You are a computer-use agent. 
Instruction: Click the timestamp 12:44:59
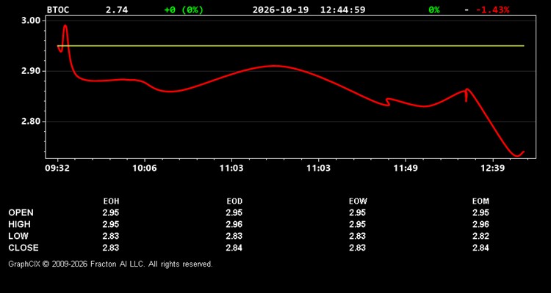[342, 10]
